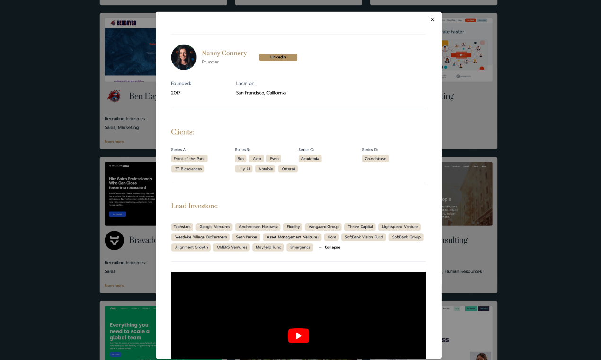601x360 pixels.
Task: Open learn more link on Ben Day card
Action: click(114, 141)
